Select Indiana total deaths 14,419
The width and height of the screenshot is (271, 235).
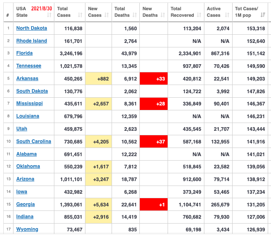(129, 217)
